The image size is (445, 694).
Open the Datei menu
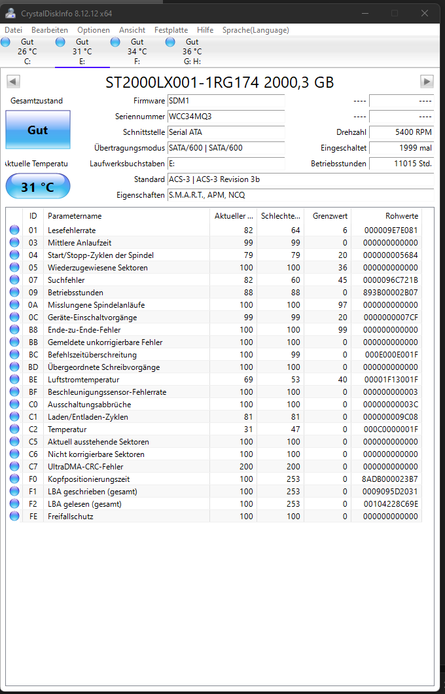coord(13,30)
